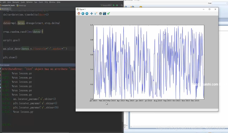This screenshot has height=133, width=228.
Task: Activate the Pan axes cross tool
Action: [92, 13]
